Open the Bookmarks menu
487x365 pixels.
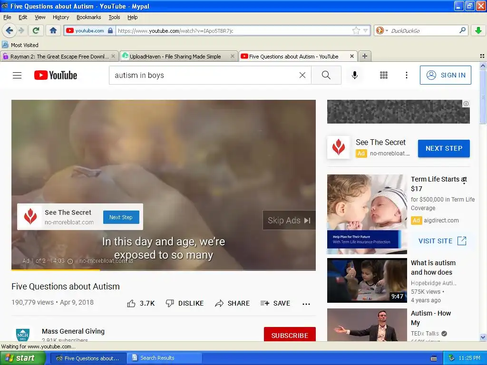89,17
